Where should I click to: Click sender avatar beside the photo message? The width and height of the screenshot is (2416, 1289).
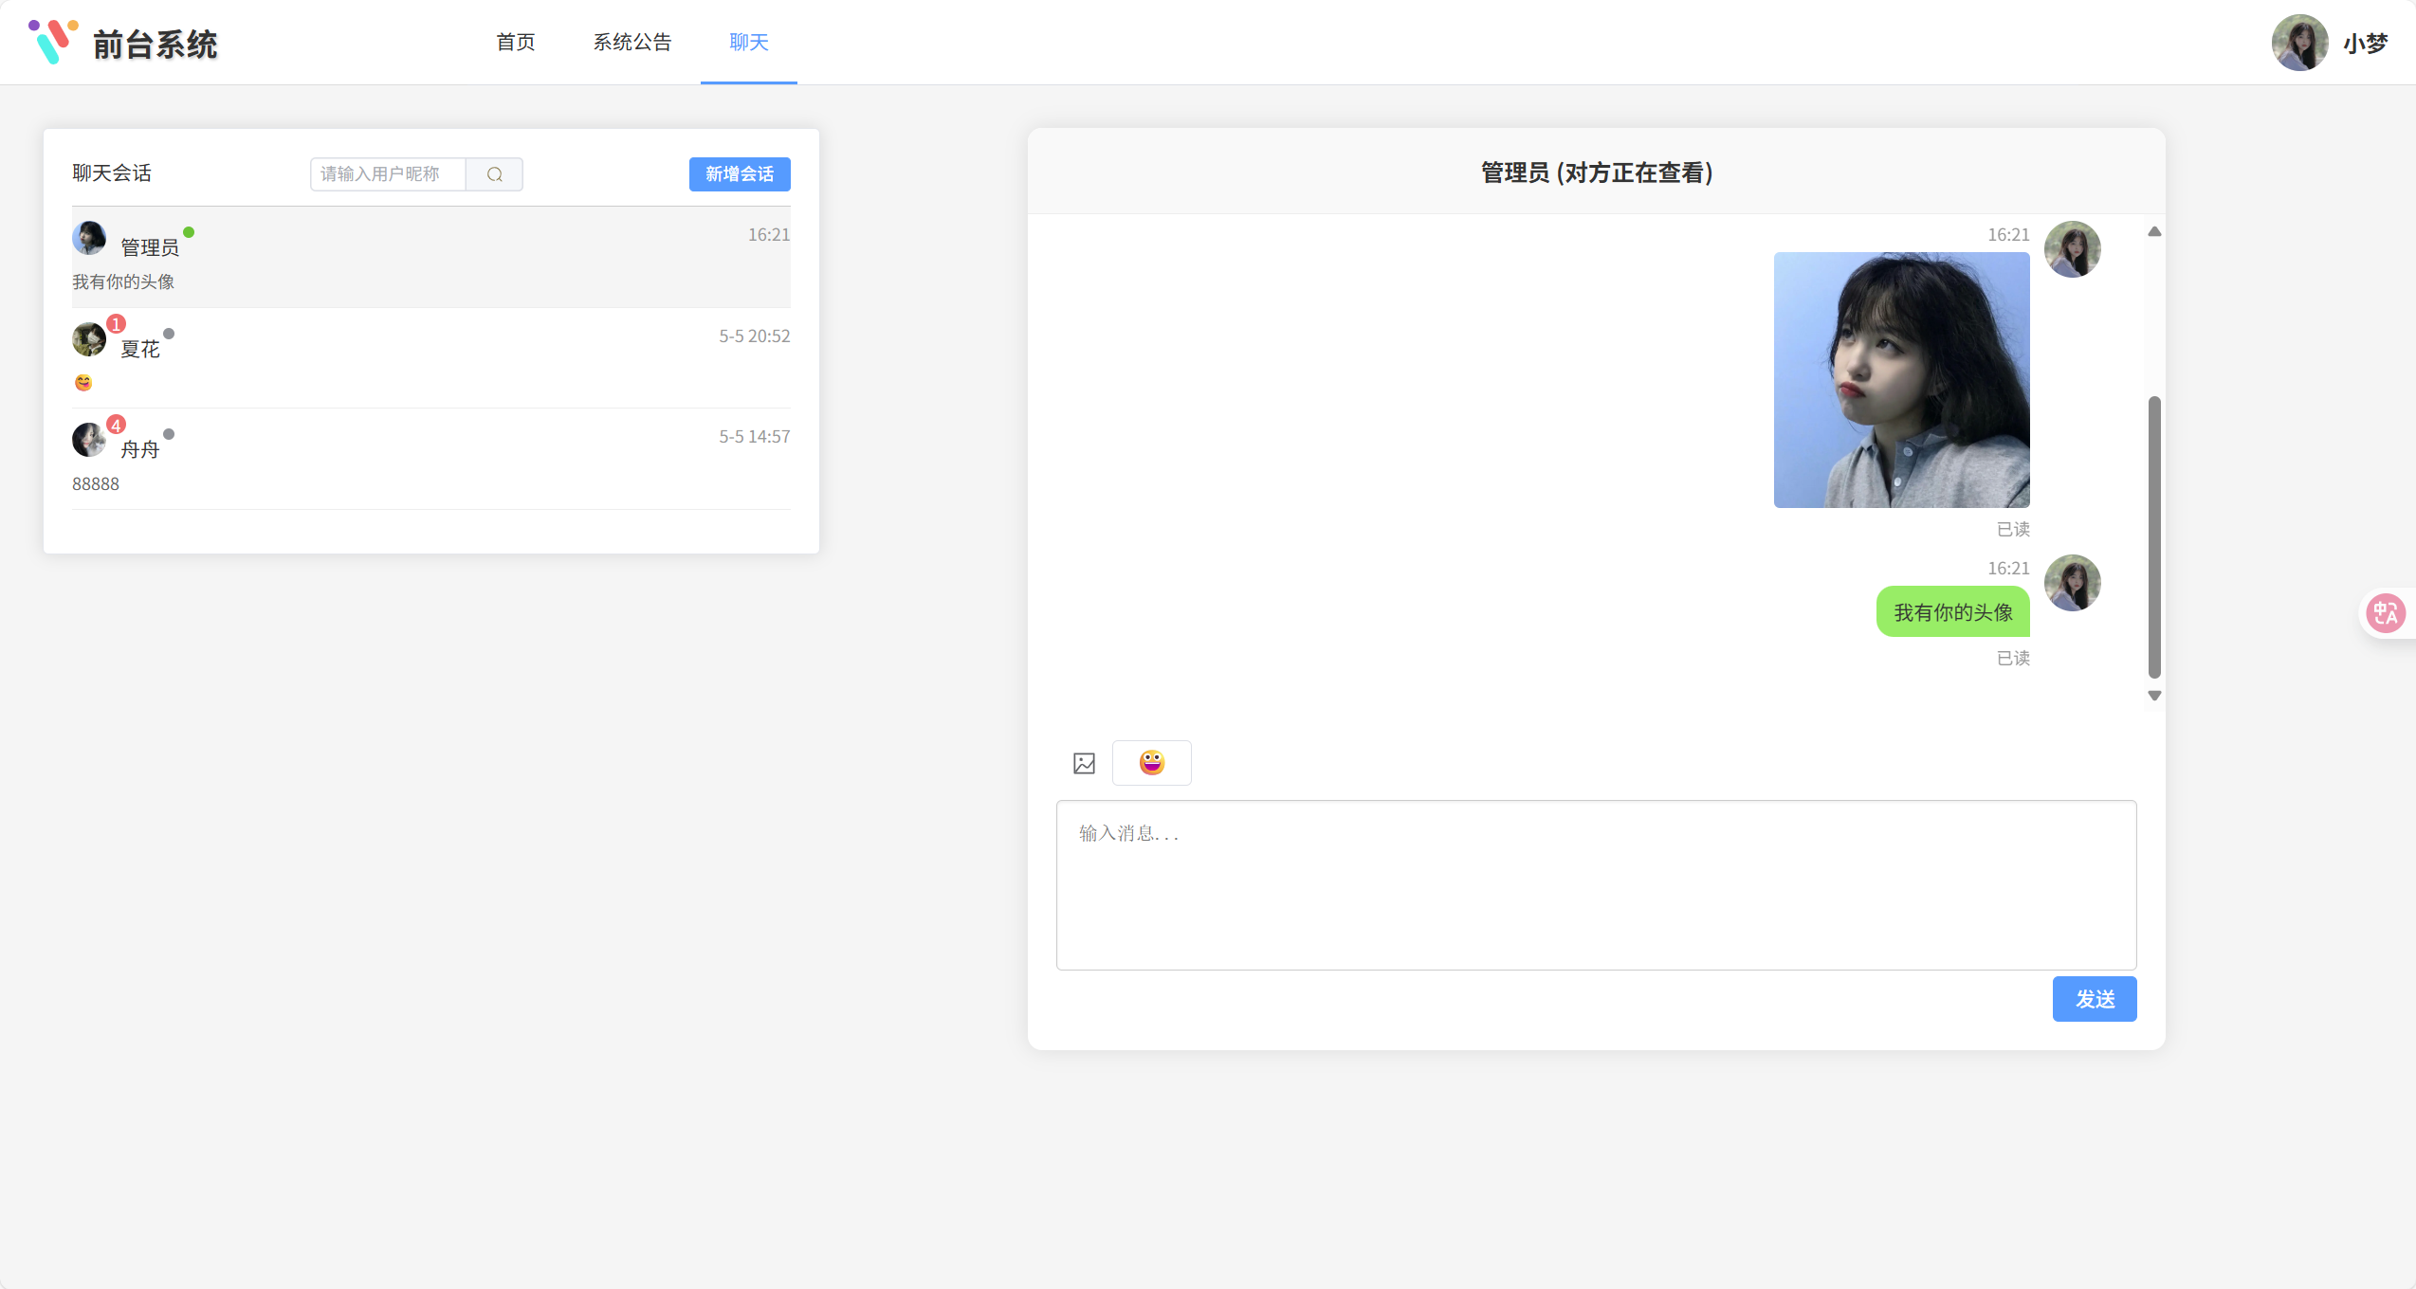pyautogui.click(x=2072, y=249)
